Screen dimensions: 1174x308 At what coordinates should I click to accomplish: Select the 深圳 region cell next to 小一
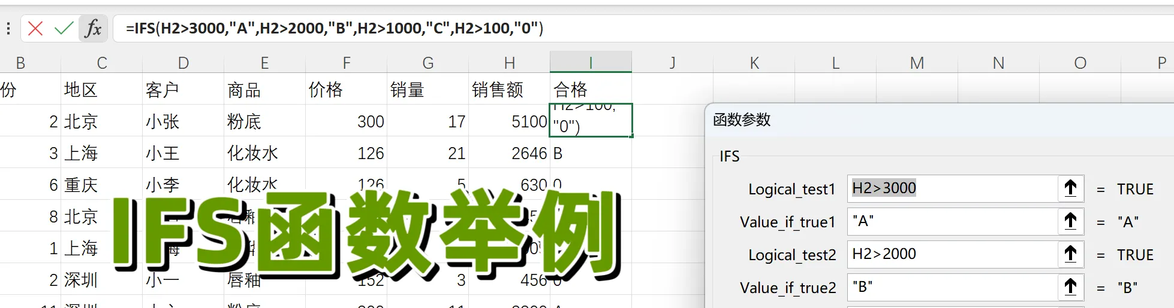[102, 280]
